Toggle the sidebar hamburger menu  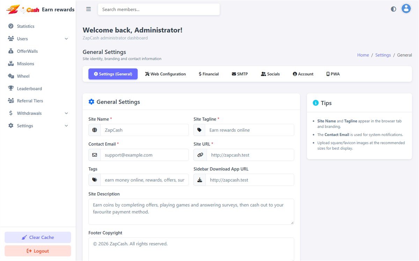tap(89, 9)
